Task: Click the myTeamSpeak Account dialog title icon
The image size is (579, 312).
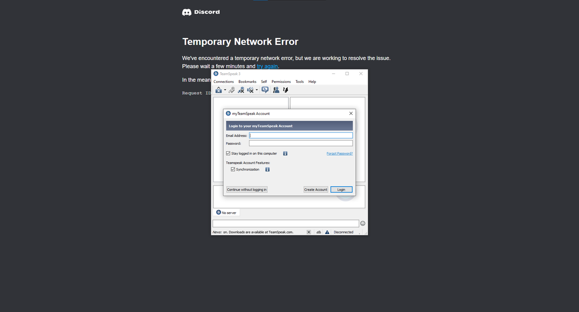Action: click(x=228, y=113)
